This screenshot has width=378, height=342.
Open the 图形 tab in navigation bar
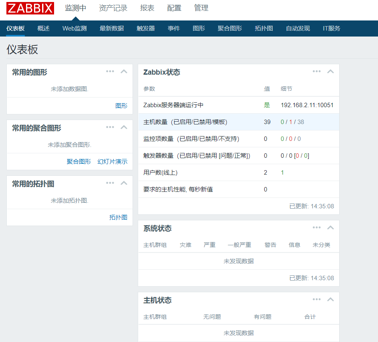point(199,28)
